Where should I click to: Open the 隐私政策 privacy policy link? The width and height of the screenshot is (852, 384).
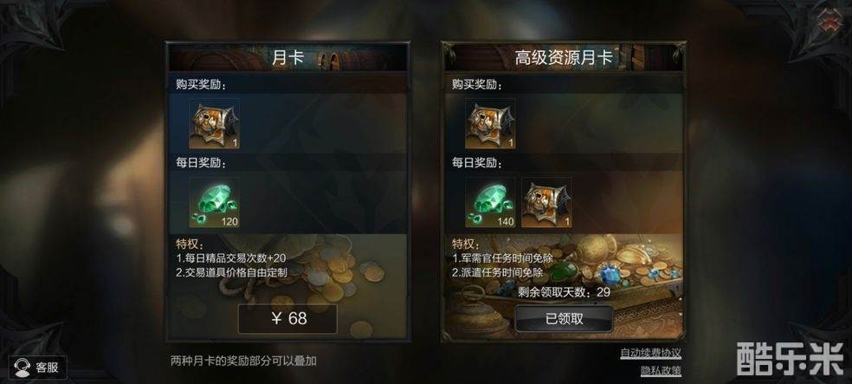point(661,370)
